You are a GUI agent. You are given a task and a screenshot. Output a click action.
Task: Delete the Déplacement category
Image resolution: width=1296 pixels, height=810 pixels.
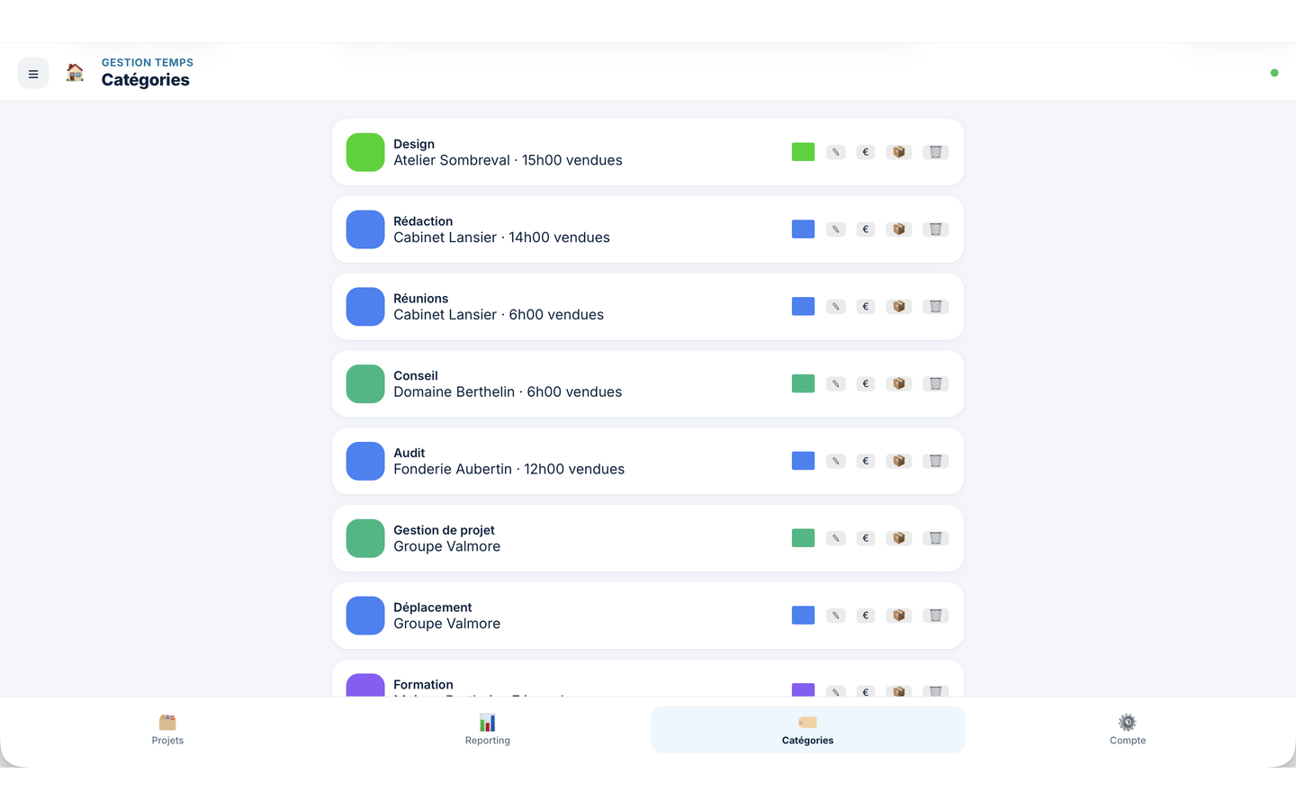click(x=936, y=616)
